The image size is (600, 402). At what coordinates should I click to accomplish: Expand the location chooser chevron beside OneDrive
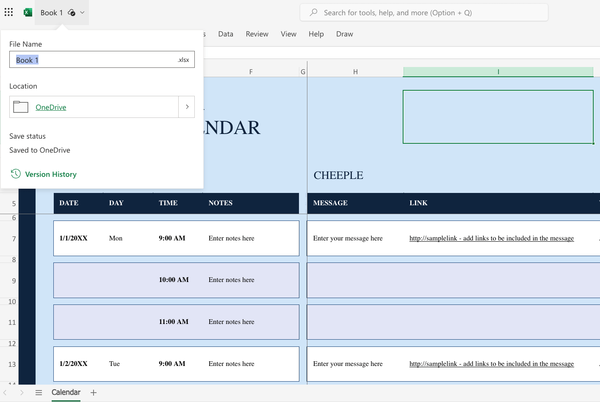click(187, 107)
